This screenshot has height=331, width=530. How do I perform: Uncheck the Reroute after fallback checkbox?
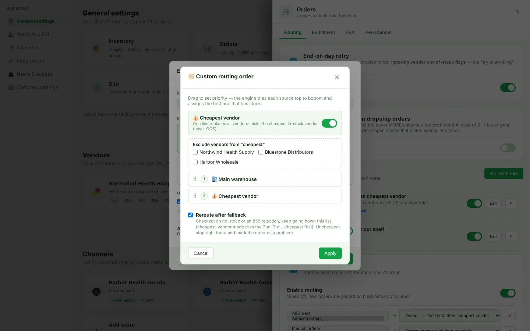click(191, 215)
